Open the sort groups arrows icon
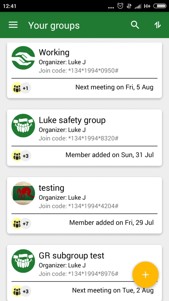Image resolution: width=169 pixels, height=301 pixels. [158, 25]
